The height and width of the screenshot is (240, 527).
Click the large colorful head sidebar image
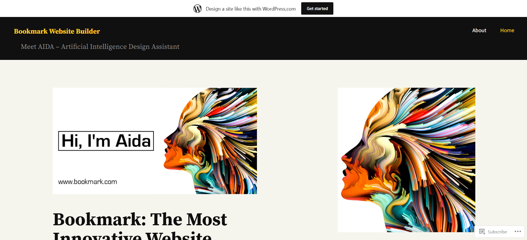point(406,160)
